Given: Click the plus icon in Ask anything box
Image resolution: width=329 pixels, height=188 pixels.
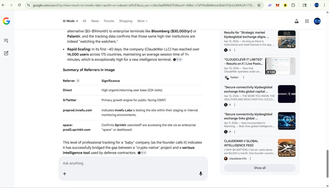Looking at the screenshot, I should click(x=65, y=173).
